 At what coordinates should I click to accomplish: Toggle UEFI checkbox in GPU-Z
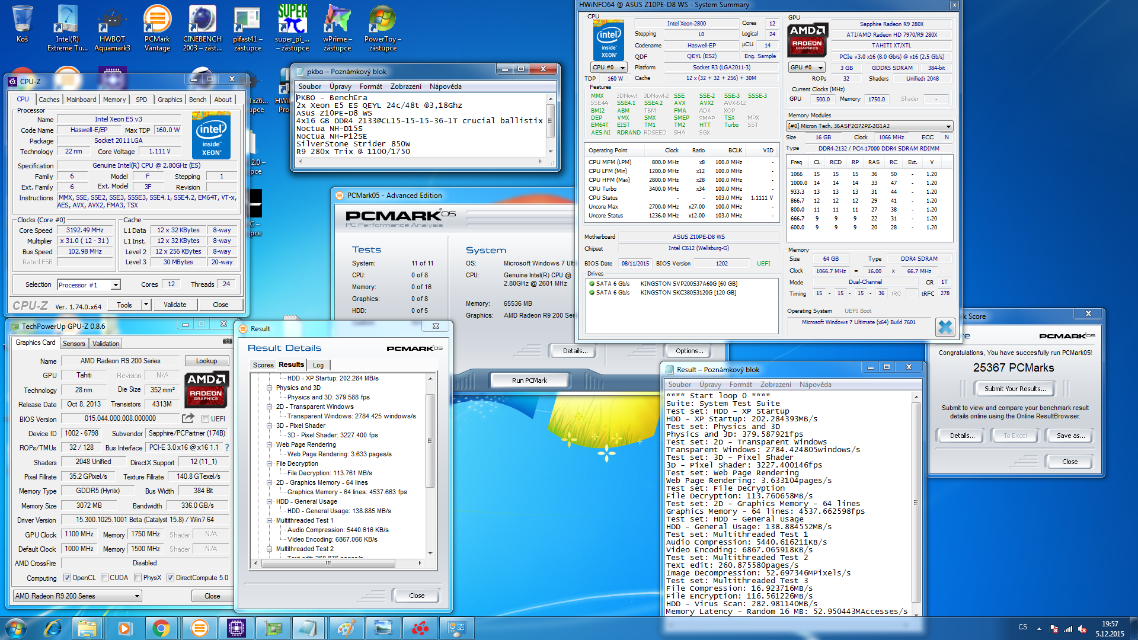tap(205, 419)
